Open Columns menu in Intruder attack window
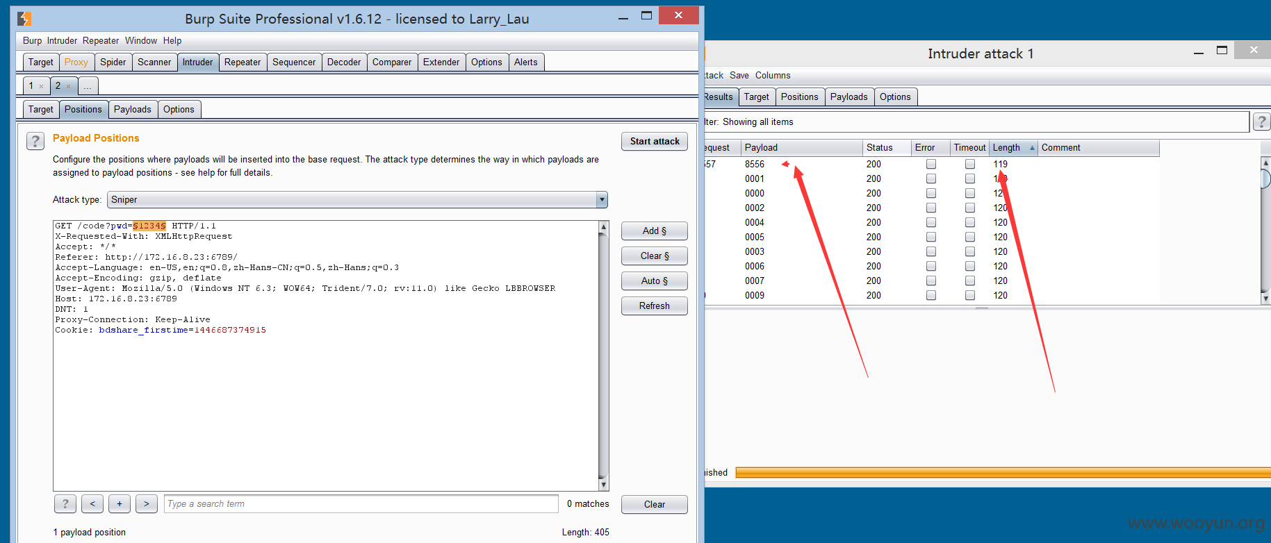 (x=773, y=76)
